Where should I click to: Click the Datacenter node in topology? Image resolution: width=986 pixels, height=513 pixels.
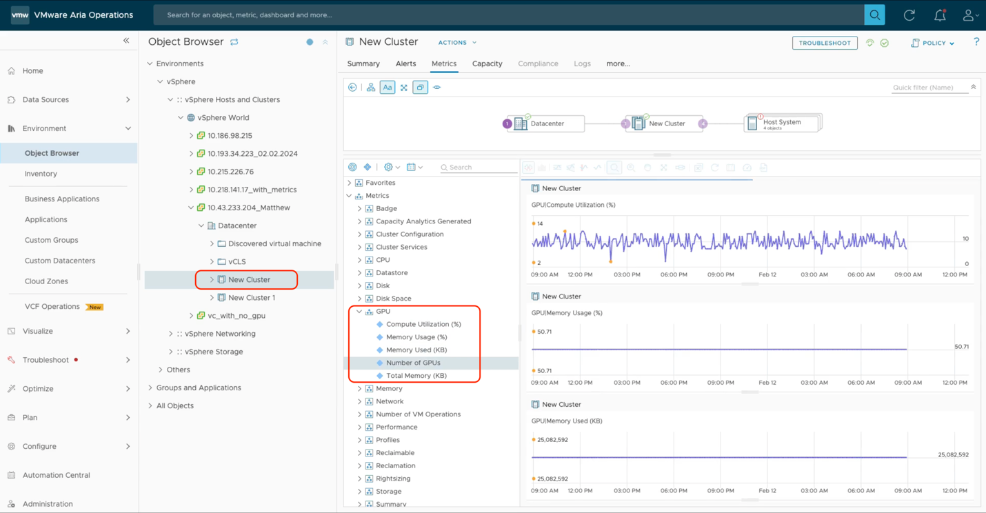[547, 123]
